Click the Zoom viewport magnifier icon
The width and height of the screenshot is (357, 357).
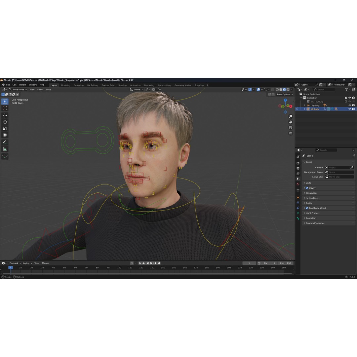pos(291,116)
